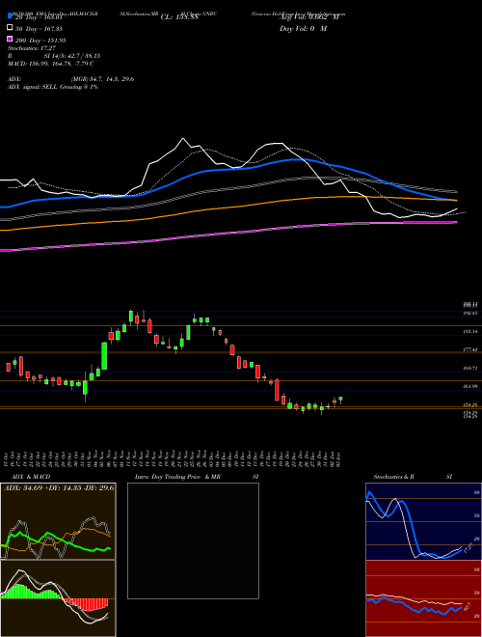482x637 pixels.
Task: Open the ADX indicator chart panel
Action: tap(58, 521)
